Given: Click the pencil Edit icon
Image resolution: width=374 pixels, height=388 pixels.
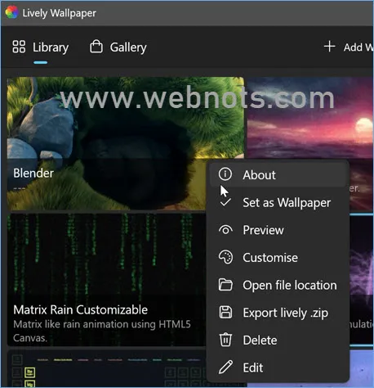Looking at the screenshot, I should coord(225,367).
